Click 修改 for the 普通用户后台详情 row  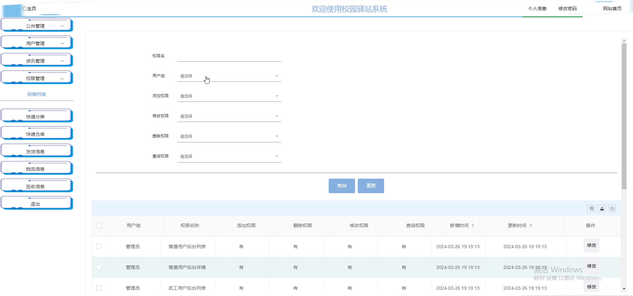591,266
